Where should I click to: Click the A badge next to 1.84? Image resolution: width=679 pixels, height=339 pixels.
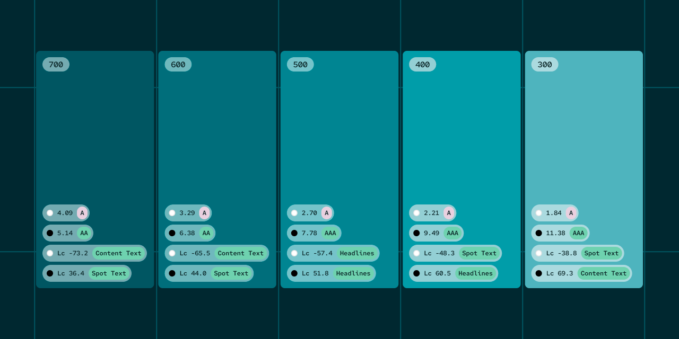571,213
